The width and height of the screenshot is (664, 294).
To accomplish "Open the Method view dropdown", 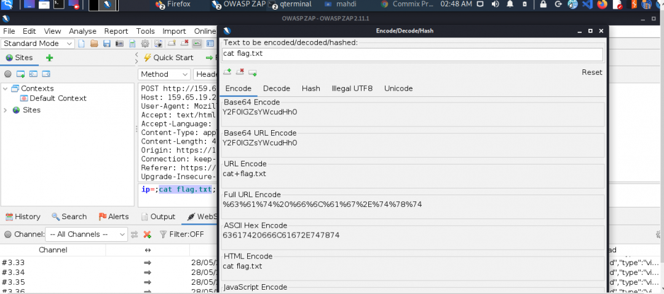I will click(x=164, y=74).
